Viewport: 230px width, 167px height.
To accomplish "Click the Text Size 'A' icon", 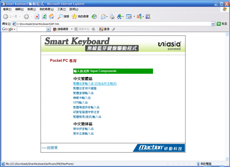I will click(119, 17).
